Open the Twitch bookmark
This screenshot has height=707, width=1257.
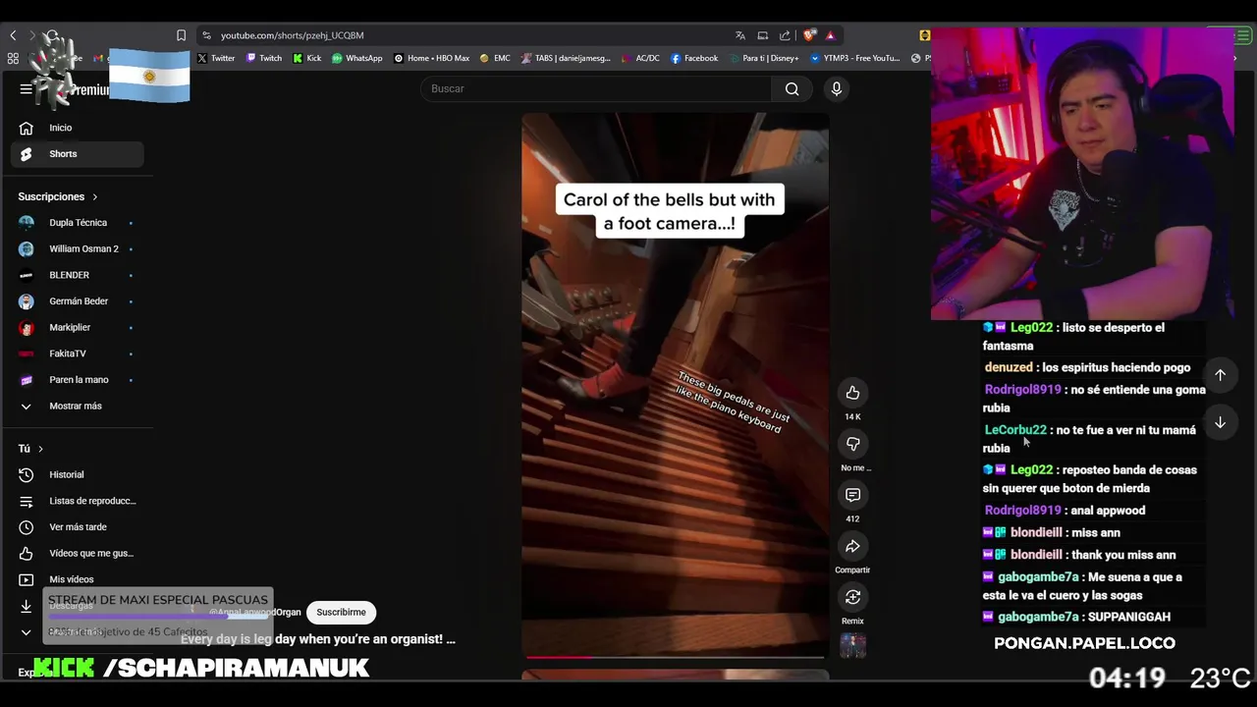[264, 58]
